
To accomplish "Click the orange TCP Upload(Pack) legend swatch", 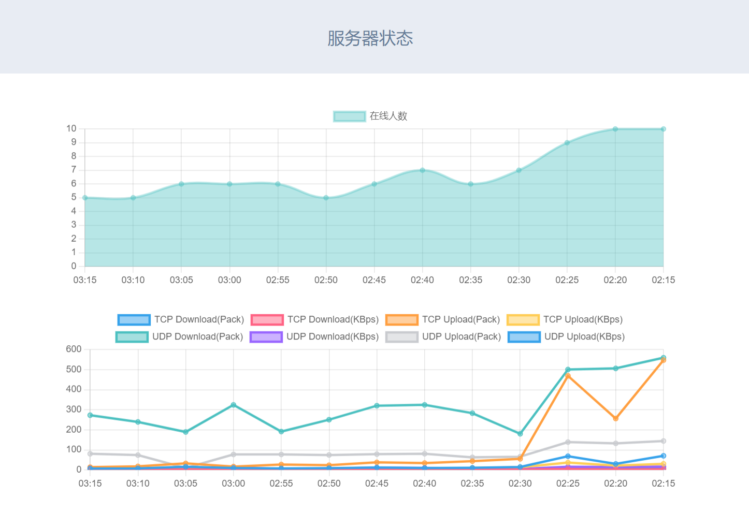I will click(401, 320).
